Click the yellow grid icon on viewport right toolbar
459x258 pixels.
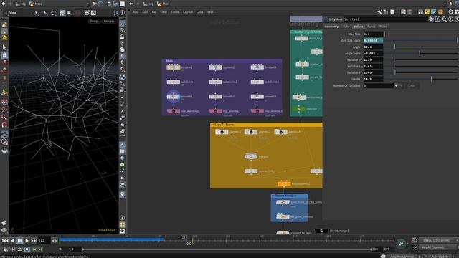click(x=123, y=224)
